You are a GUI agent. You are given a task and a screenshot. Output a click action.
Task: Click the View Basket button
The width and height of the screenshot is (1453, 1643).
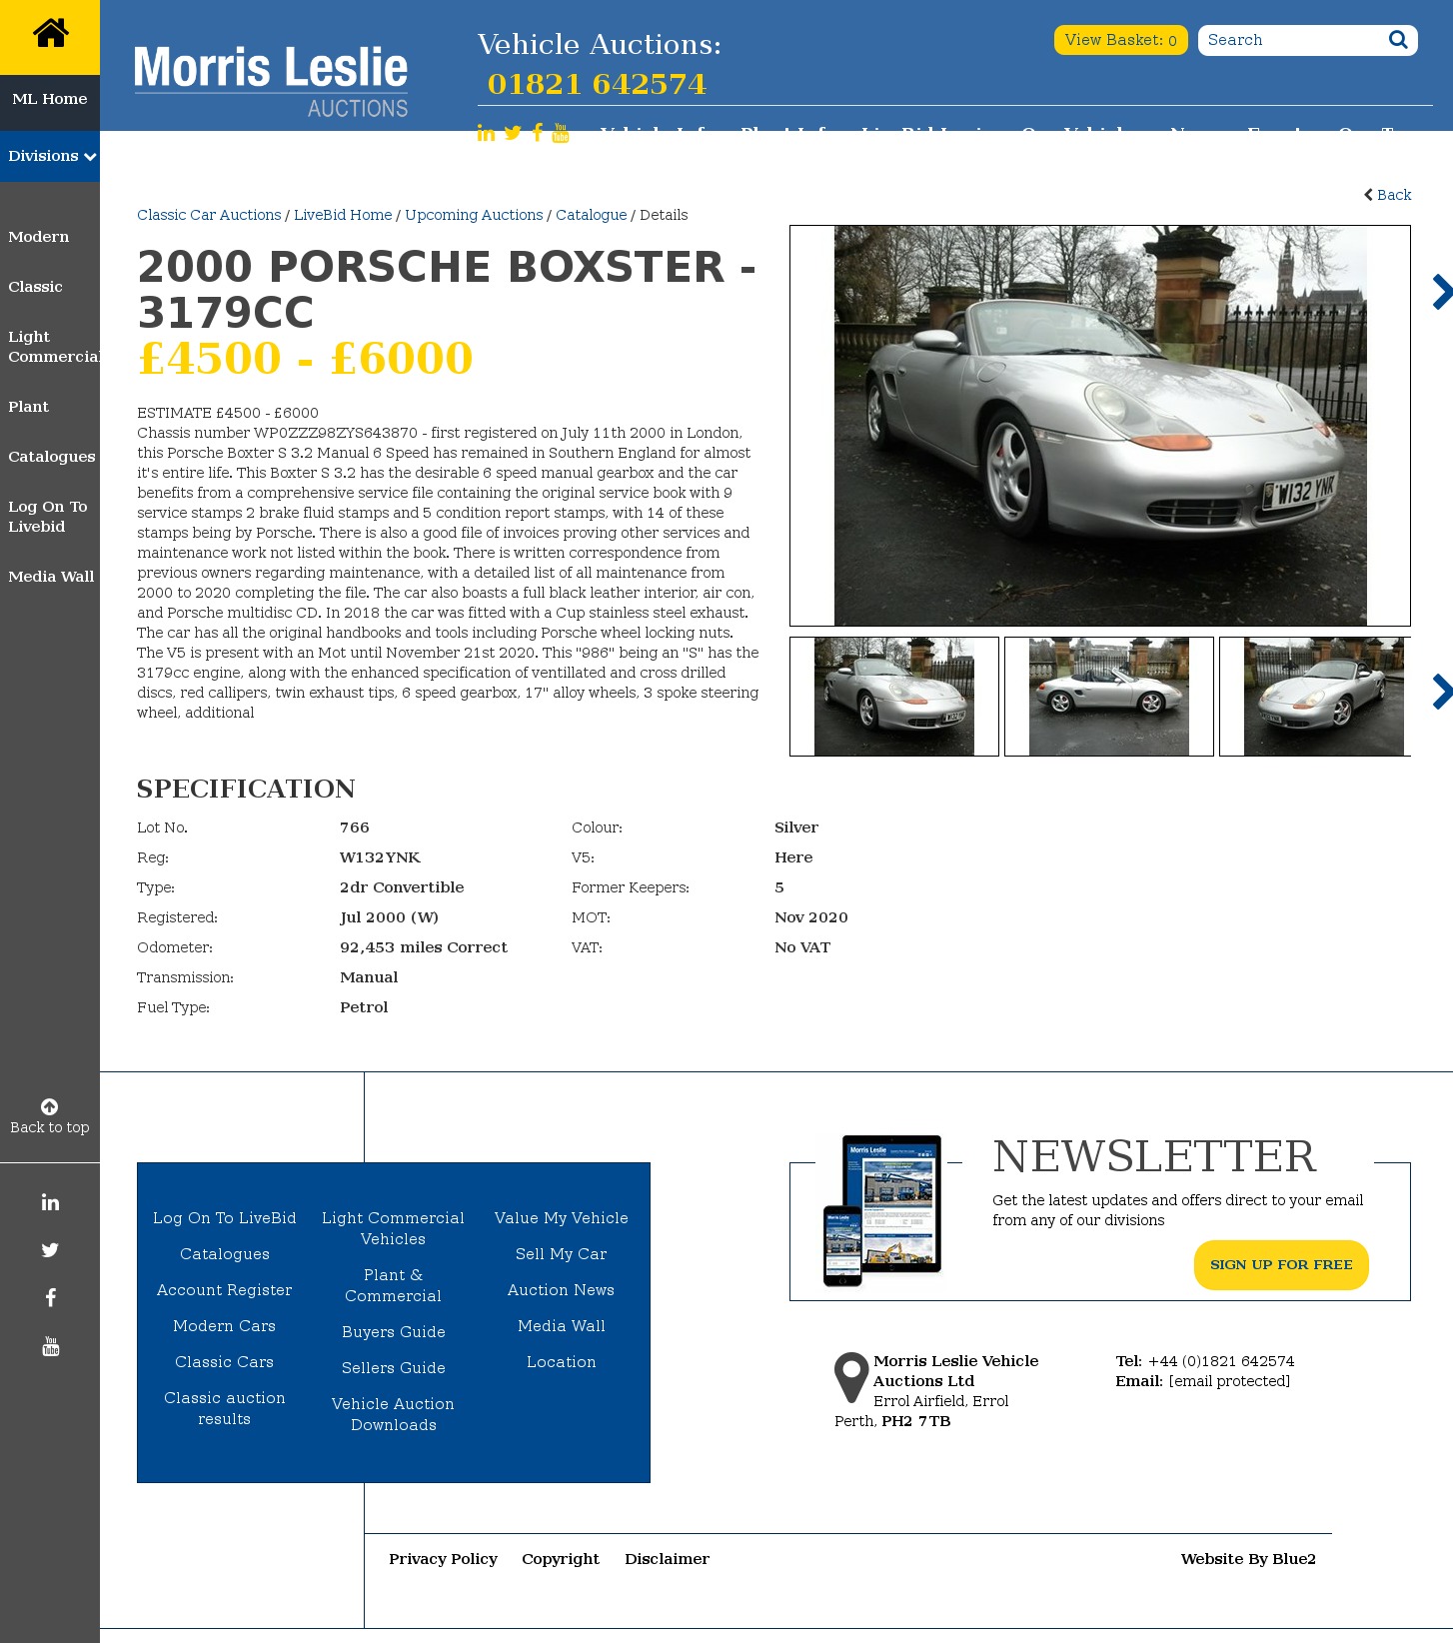coord(1120,40)
